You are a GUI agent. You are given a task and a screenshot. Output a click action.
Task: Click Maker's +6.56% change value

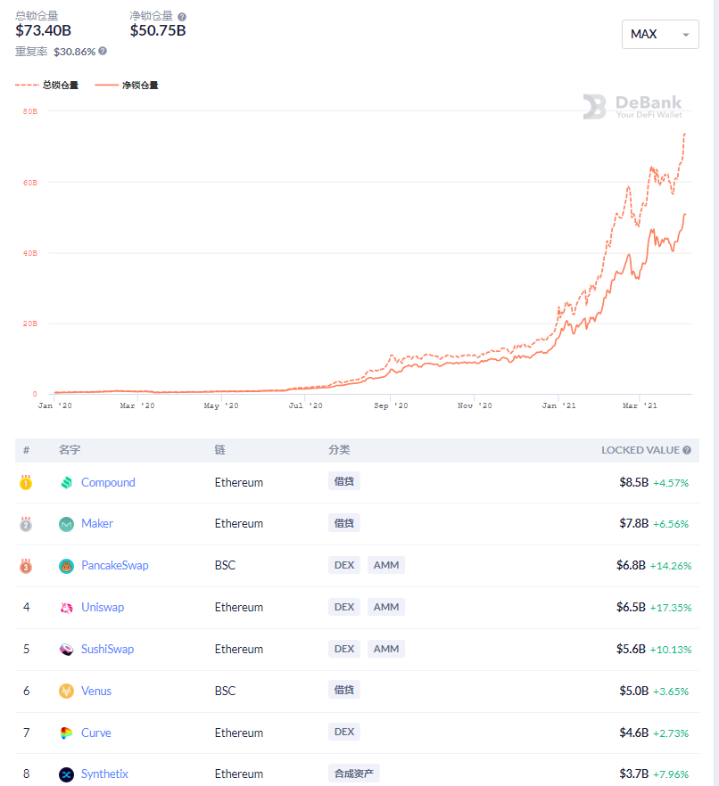point(671,524)
